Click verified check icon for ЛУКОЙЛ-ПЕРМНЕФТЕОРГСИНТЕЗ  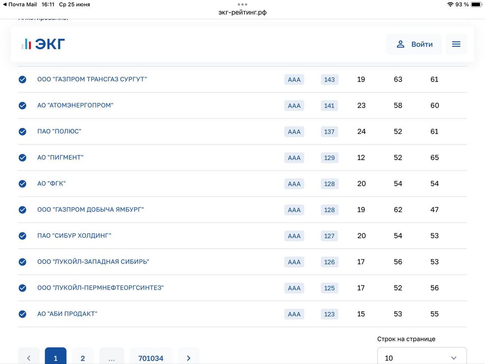click(23, 288)
